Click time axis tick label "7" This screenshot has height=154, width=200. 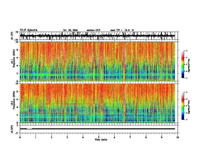[x=130, y=137]
